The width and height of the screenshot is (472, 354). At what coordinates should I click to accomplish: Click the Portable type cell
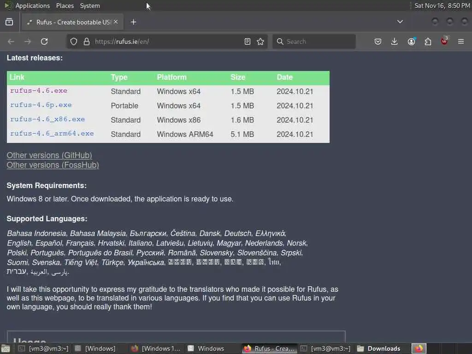(x=124, y=106)
